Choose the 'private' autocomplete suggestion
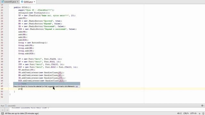Screen dimensions: 205x115 pos(47,84)
